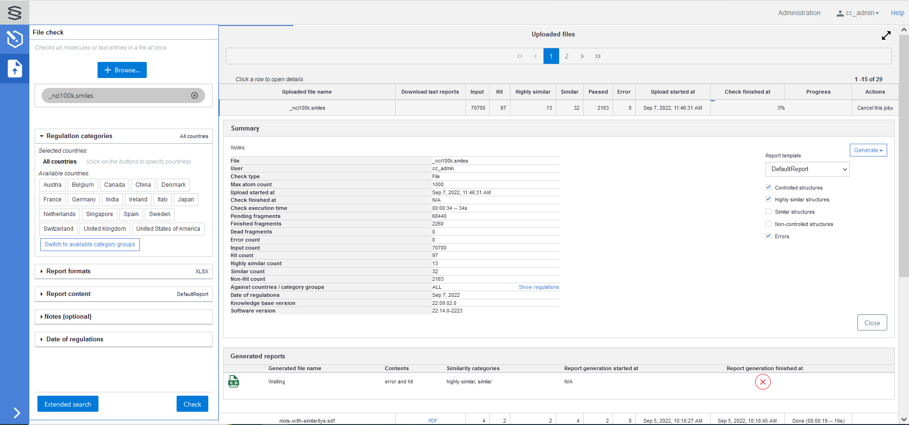Screen dimensions: 909x425
Task: Select Germany from available countries
Action: (84, 199)
